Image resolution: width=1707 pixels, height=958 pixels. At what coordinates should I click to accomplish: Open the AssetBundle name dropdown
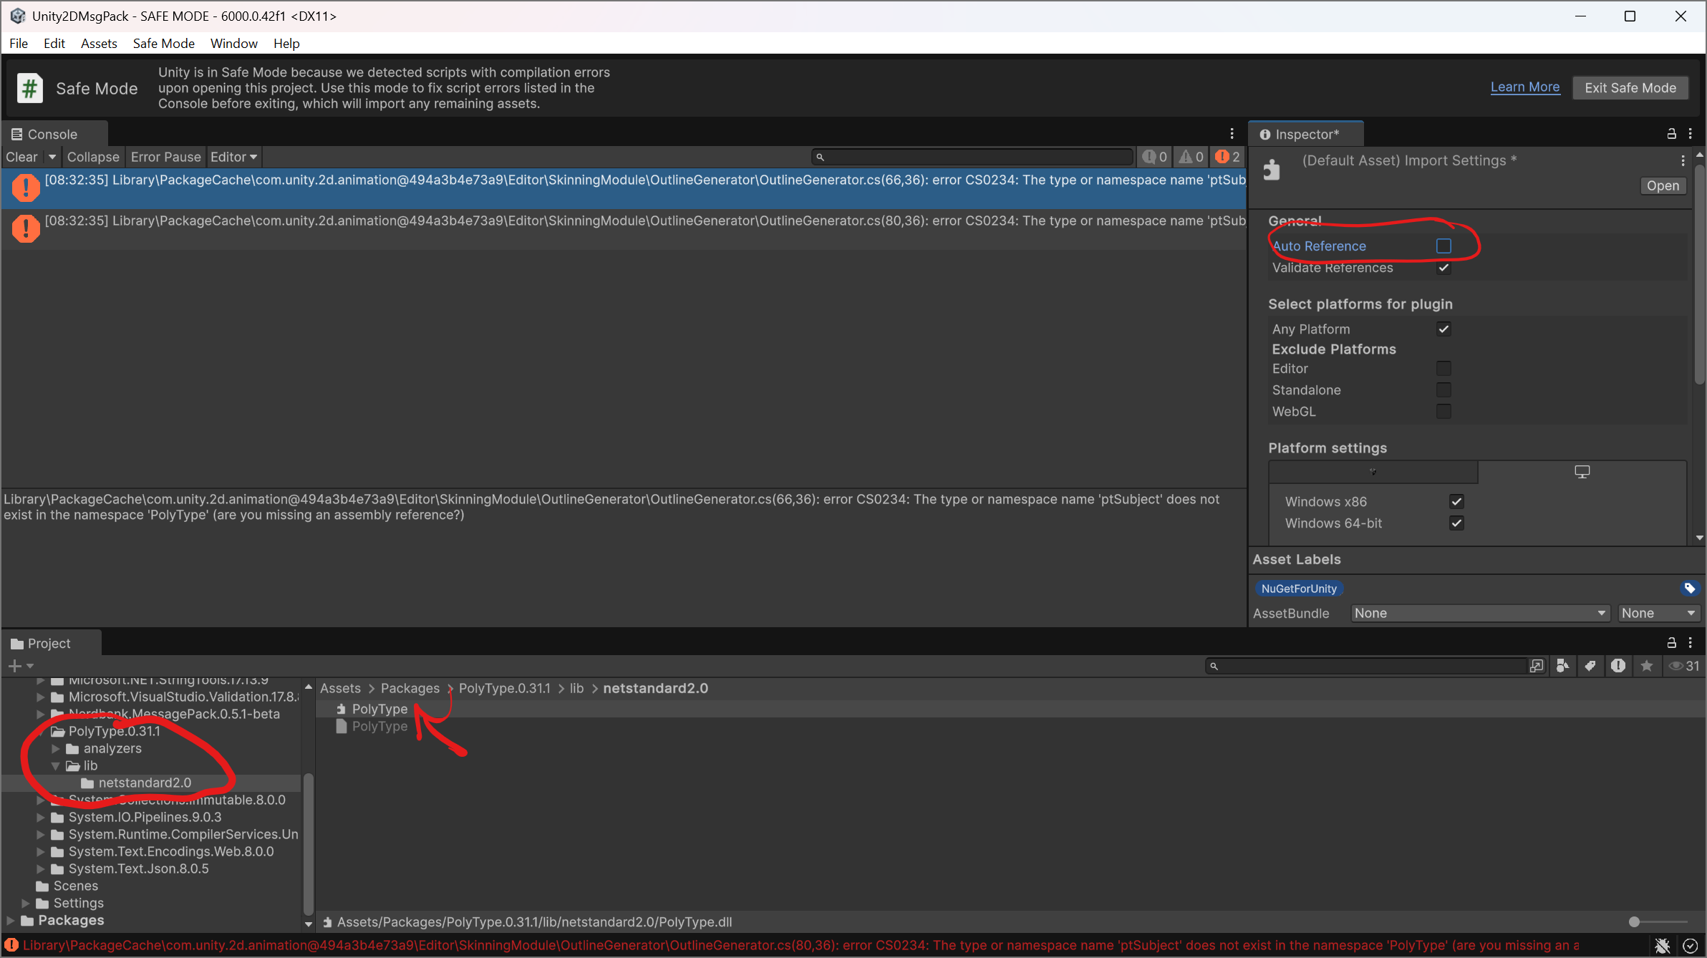coord(1480,613)
